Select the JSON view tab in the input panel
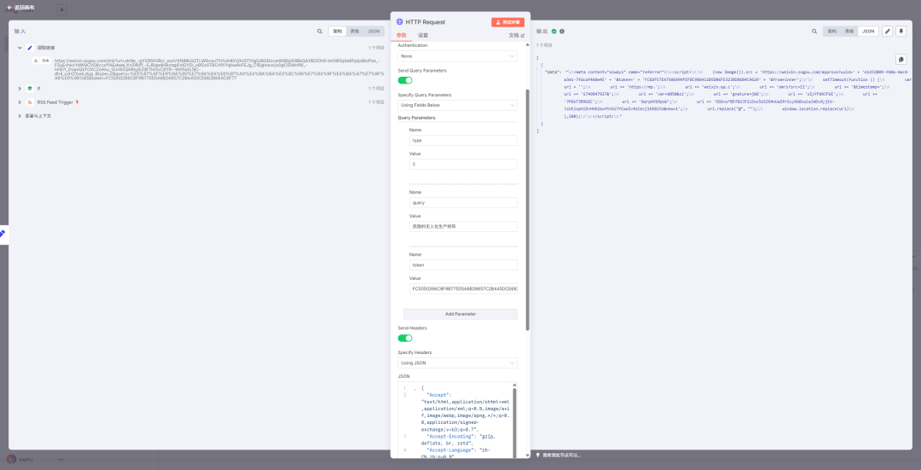 tap(374, 32)
